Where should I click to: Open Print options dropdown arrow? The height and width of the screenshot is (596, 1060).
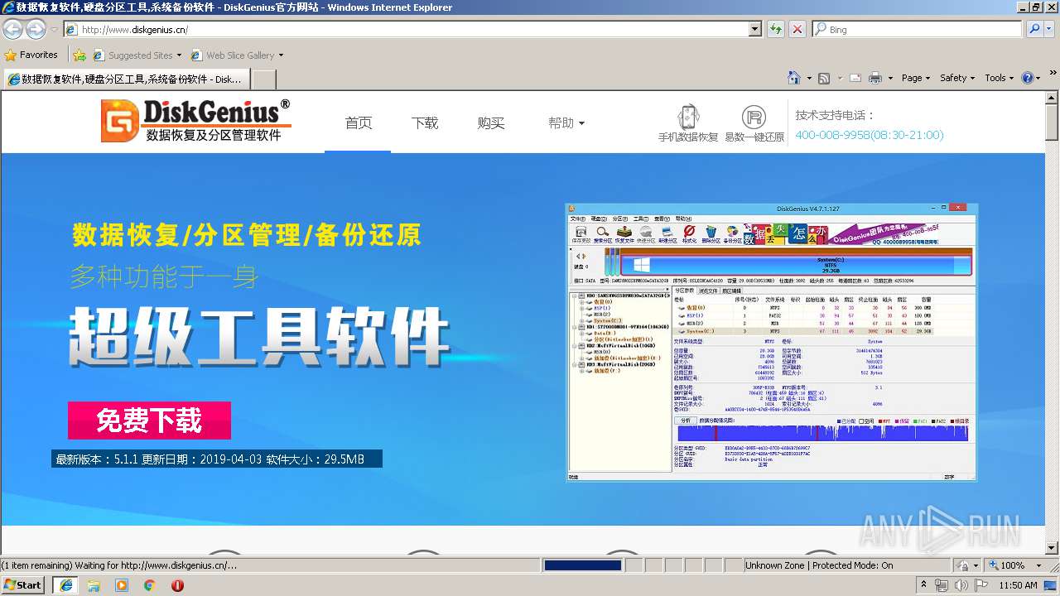click(x=890, y=78)
